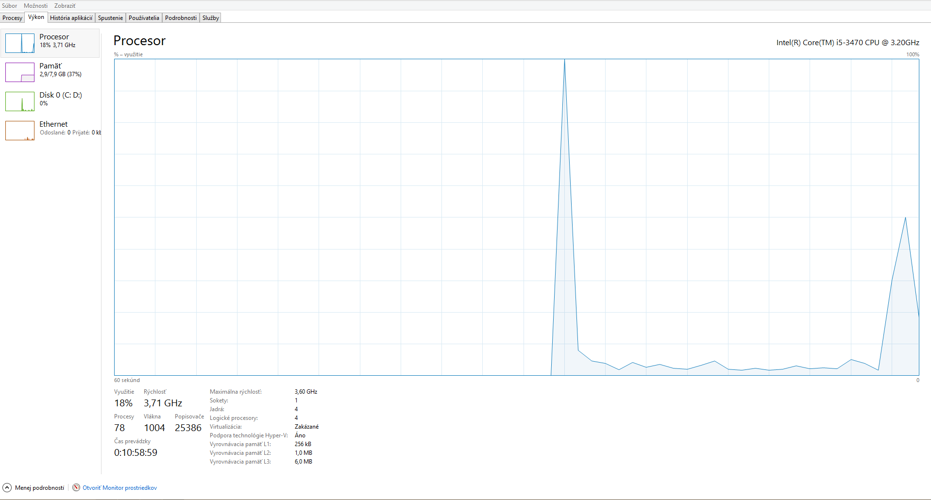Collapse view with Menej podrobností arrow icon

(x=7, y=488)
